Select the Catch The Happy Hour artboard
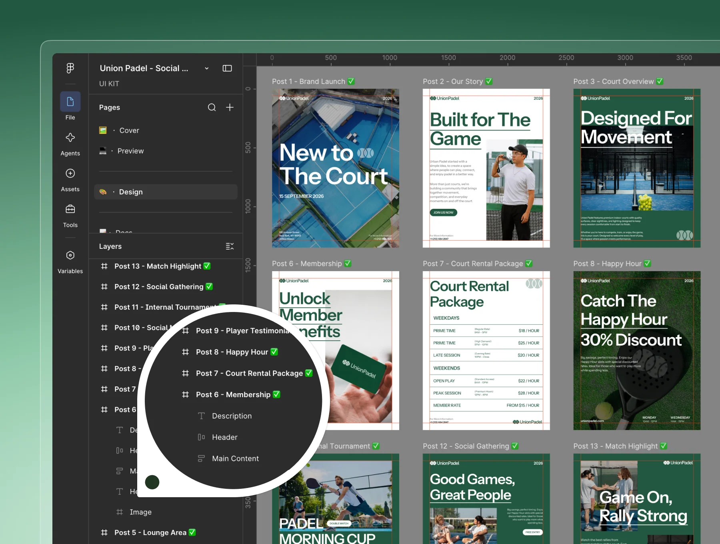Screen dimensions: 720x544 tap(637, 350)
